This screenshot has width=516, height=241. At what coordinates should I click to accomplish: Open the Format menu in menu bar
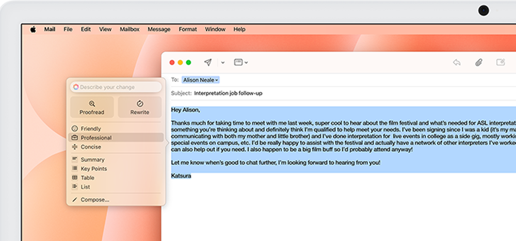[x=187, y=29]
